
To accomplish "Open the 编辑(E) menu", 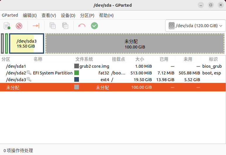I will point(30,15).
